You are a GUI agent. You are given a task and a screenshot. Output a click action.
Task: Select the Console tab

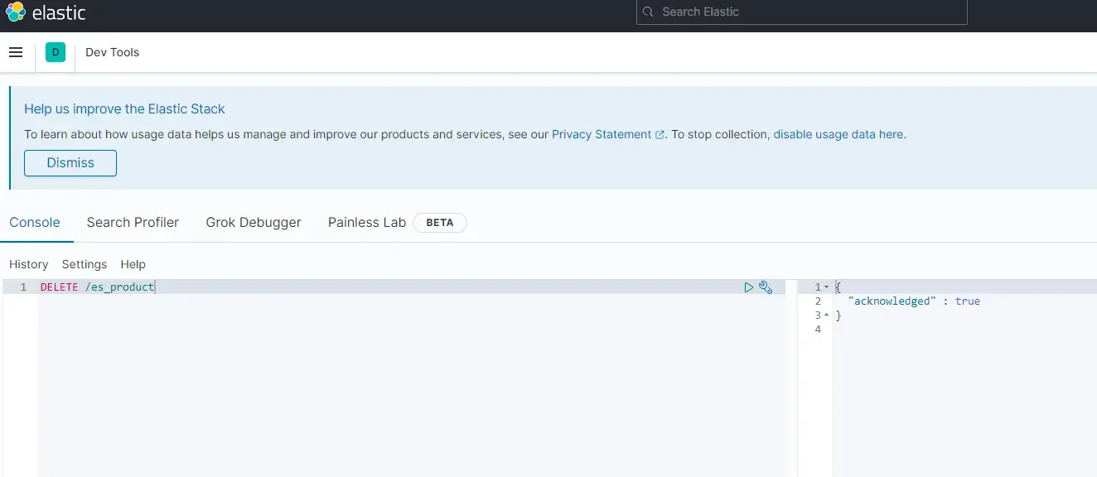pyautogui.click(x=35, y=222)
